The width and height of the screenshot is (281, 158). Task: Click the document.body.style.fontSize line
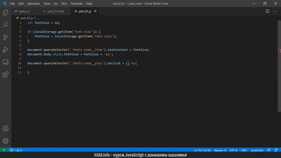click(x=70, y=54)
